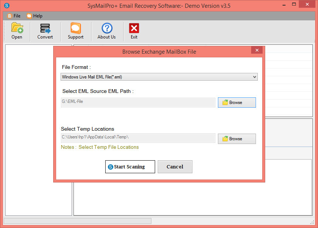The height and width of the screenshot is (228, 318).
Task: Click 'Select EML Source EML Path :' label
Action: (98, 91)
